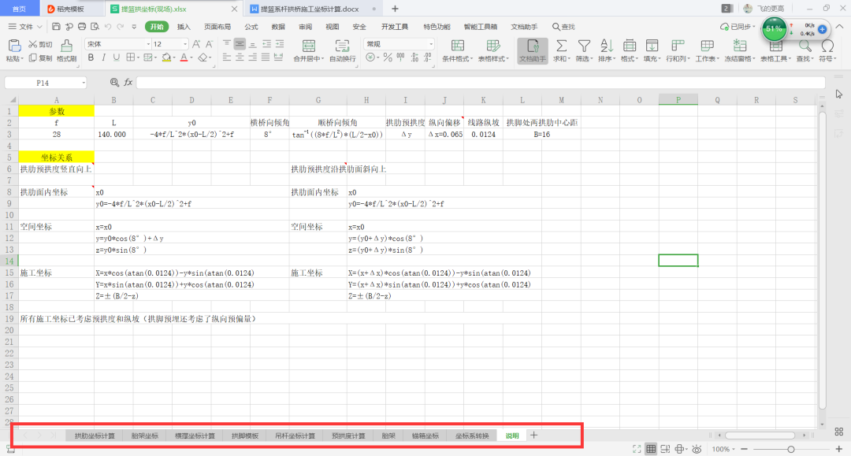Collapse the ribbon with the chevron

(x=839, y=27)
